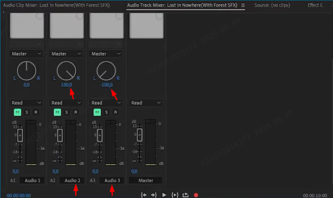
Task: Unmute Audio 2 track with M button
Action: point(57,112)
